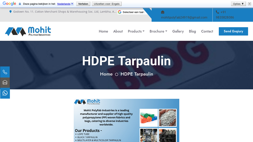This screenshot has width=253, height=142.
Task: Click the Google G icon in the language selector
Action: click(120, 12)
